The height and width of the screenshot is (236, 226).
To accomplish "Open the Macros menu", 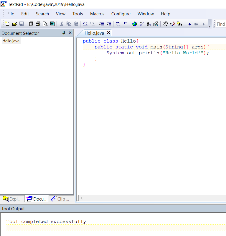I will 97,14.
